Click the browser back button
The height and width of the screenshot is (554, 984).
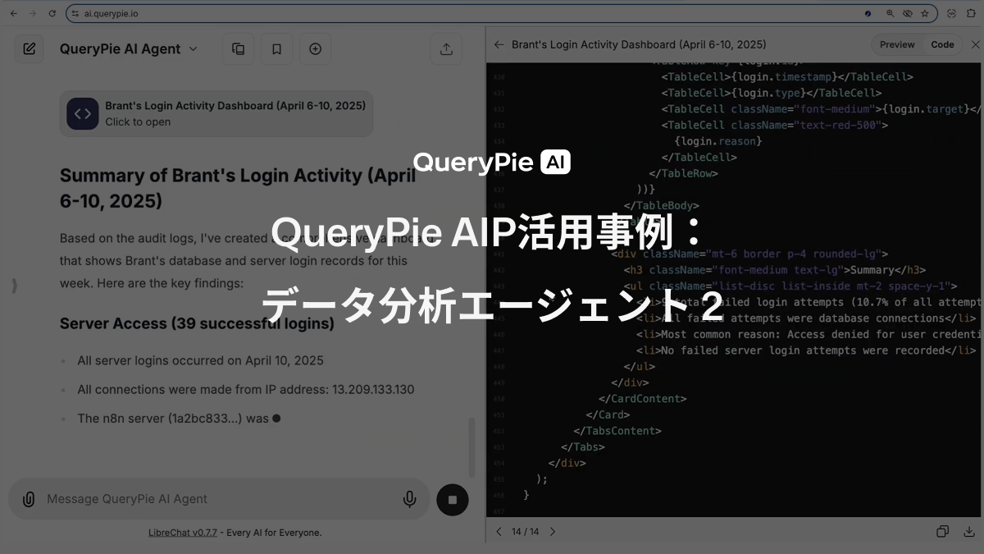13,13
